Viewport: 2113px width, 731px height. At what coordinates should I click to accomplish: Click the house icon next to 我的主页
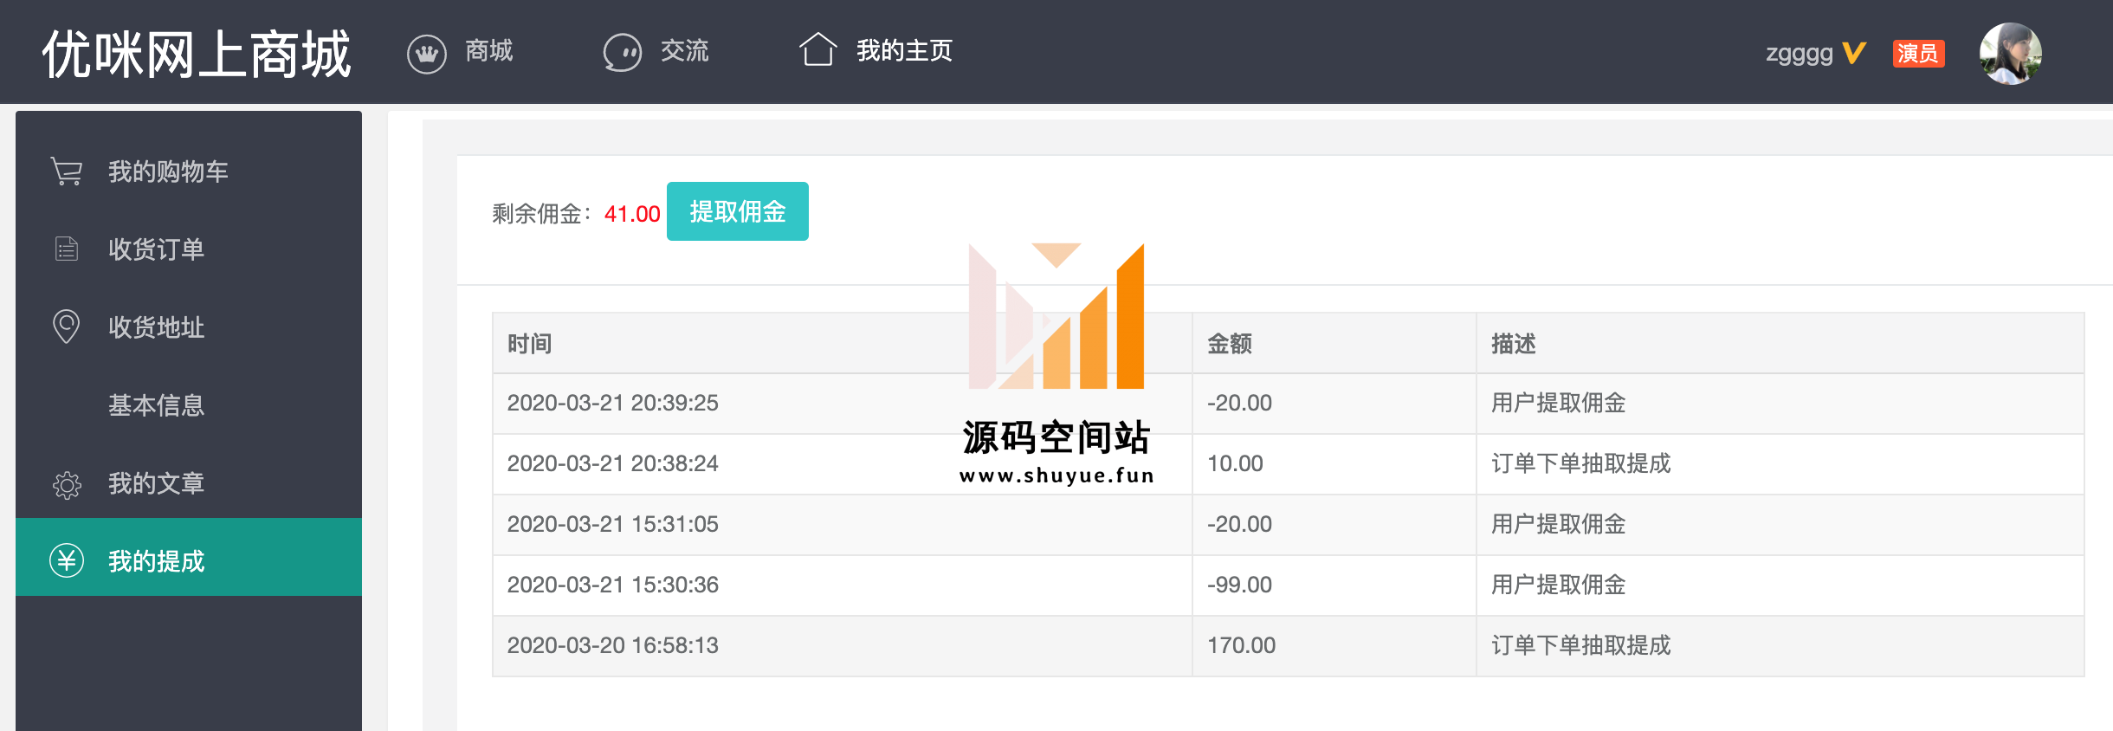click(x=817, y=49)
